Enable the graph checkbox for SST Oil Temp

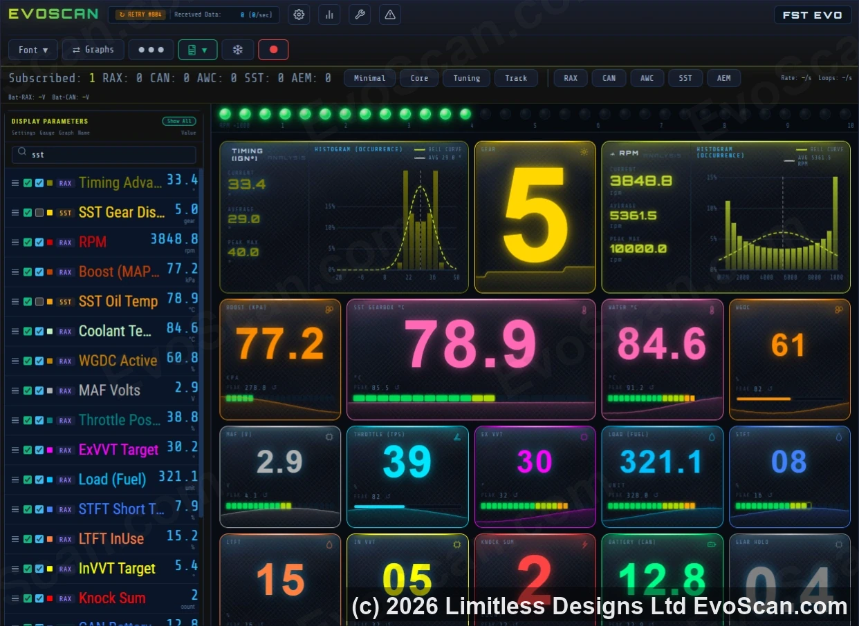click(39, 302)
